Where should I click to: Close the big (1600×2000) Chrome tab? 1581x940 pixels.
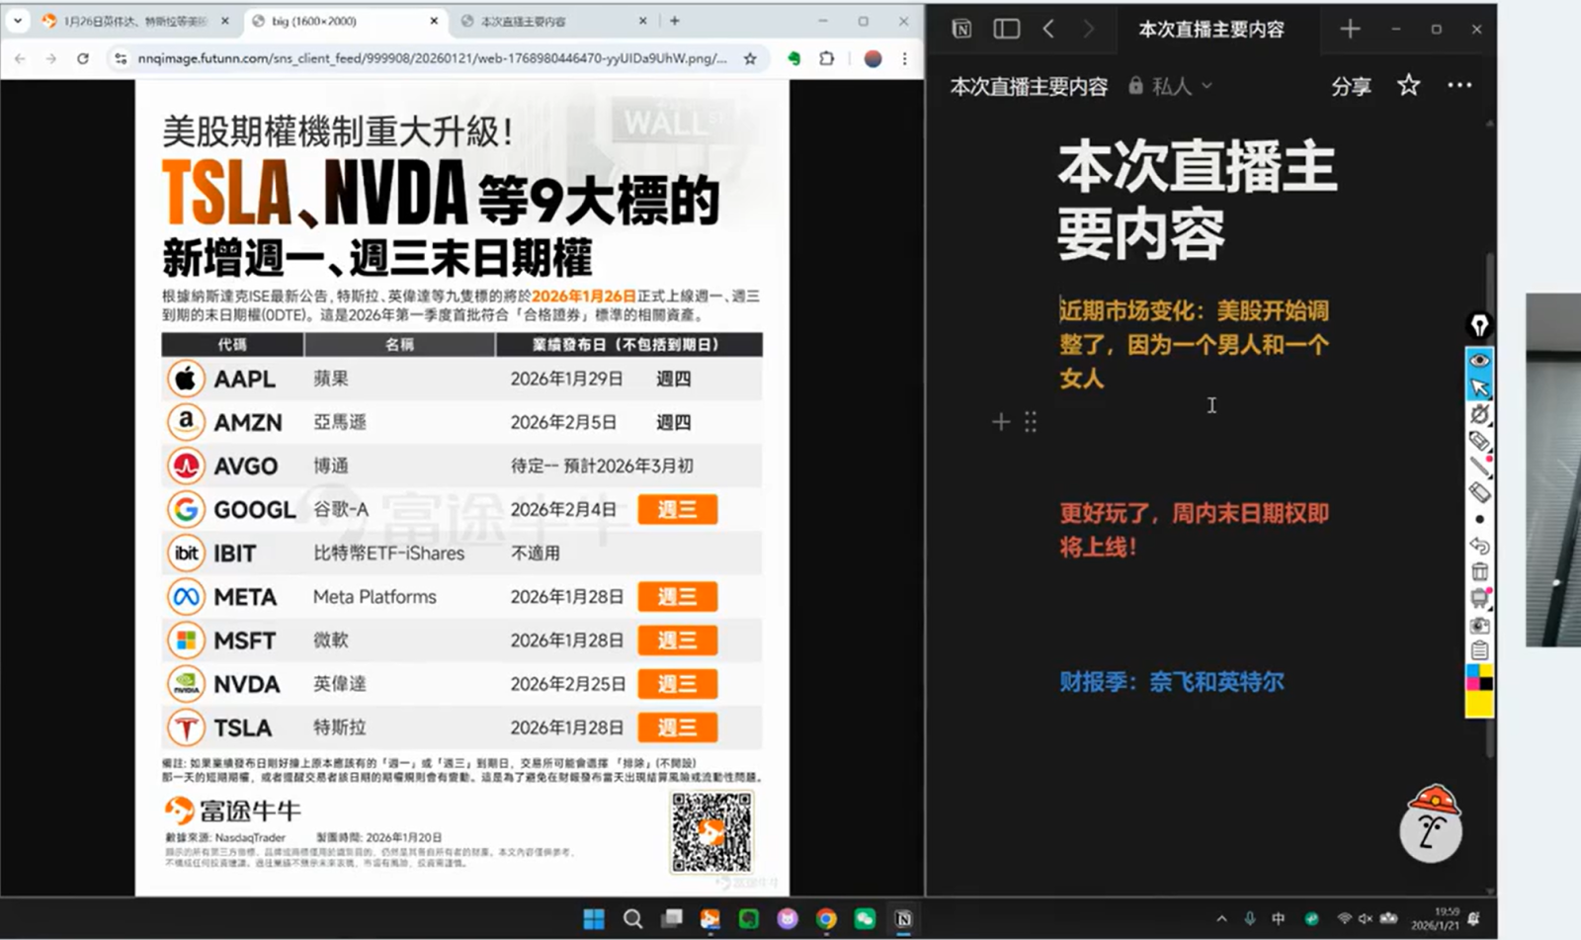[x=433, y=21]
